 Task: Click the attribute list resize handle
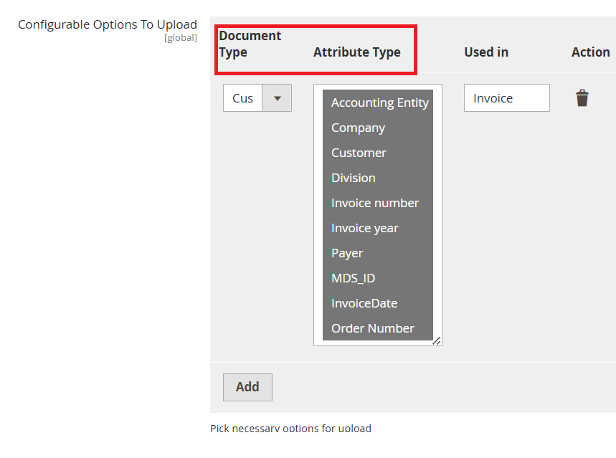pyautogui.click(x=437, y=341)
